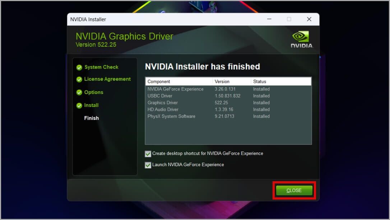The height and width of the screenshot is (220, 390).
Task: Click the Version 522.25 subtitle text
Action: 96,45
